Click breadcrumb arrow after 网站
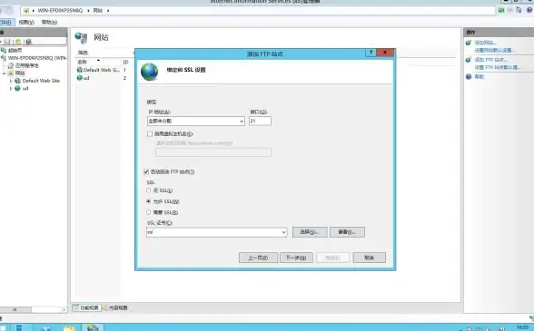534x331 pixels. coord(108,11)
